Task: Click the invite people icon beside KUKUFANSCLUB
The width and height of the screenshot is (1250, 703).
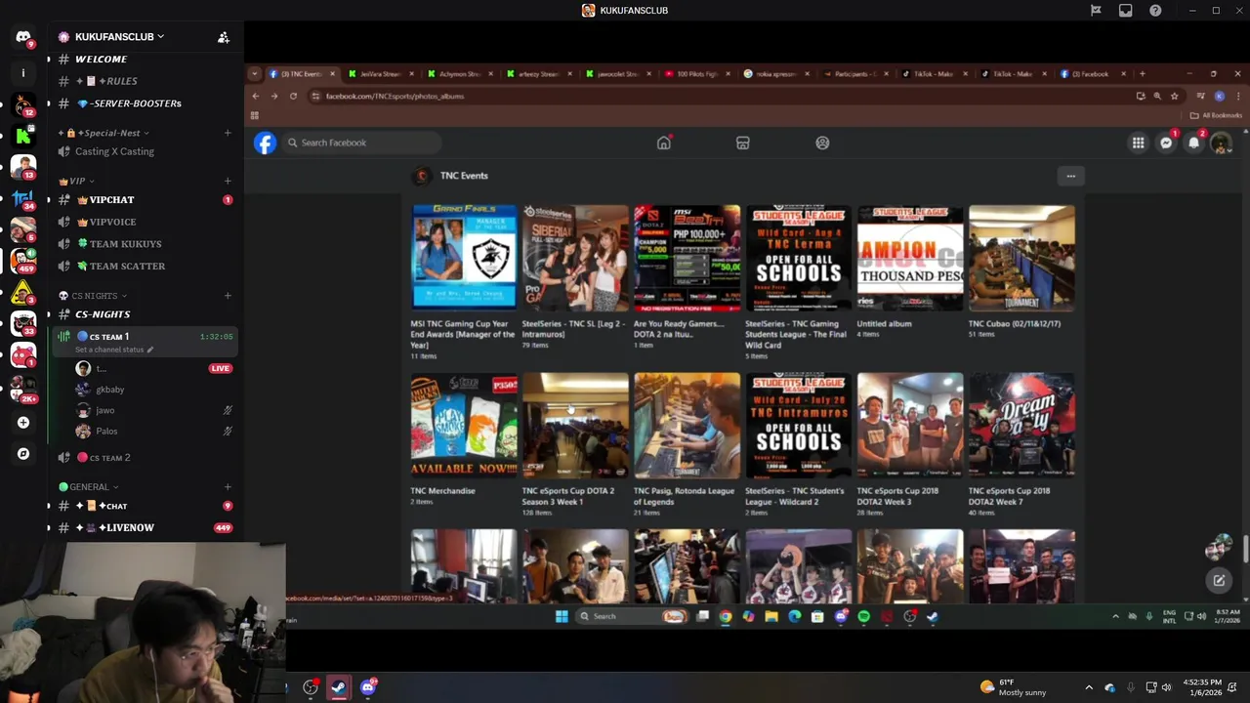Action: click(x=224, y=37)
